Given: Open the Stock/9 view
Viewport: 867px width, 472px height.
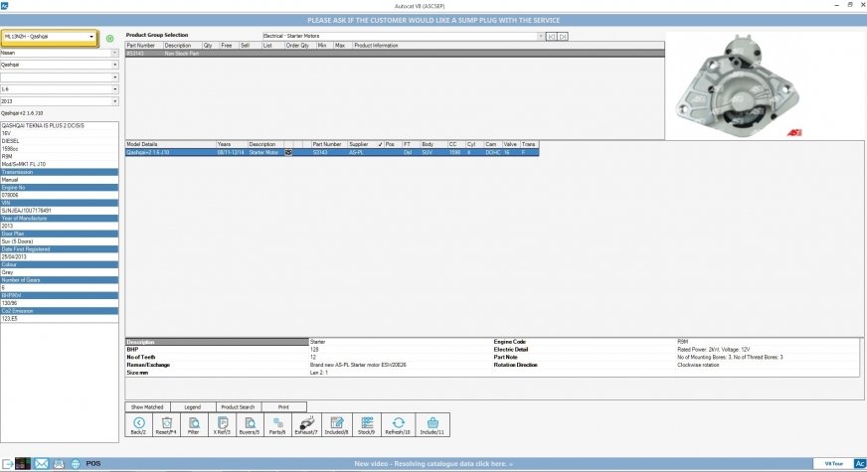Looking at the screenshot, I should (x=367, y=424).
